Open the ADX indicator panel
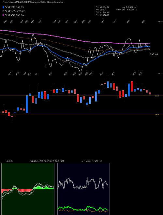 (83, 189)
